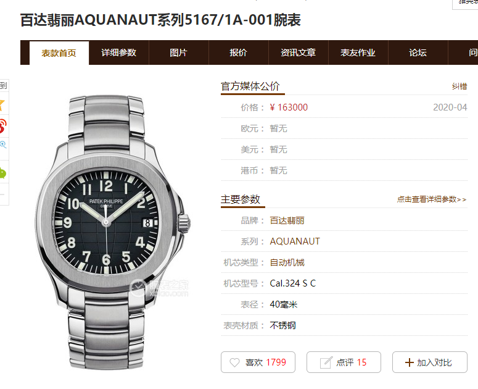Select the 论坛 tab

point(418,52)
